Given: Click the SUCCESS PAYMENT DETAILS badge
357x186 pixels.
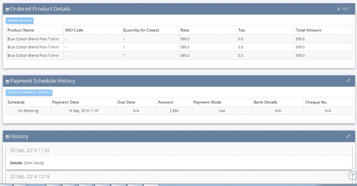Looking at the screenshot, I should 29,92.
